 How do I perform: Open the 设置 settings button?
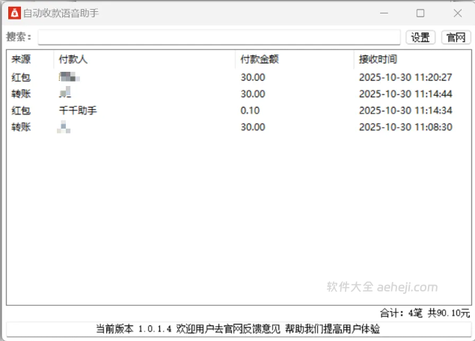click(420, 37)
